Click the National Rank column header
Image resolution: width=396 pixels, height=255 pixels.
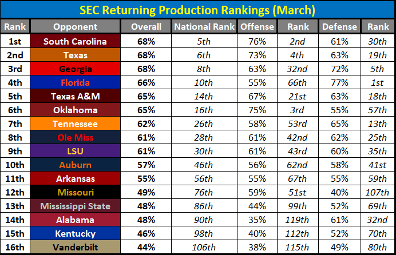tap(204, 27)
